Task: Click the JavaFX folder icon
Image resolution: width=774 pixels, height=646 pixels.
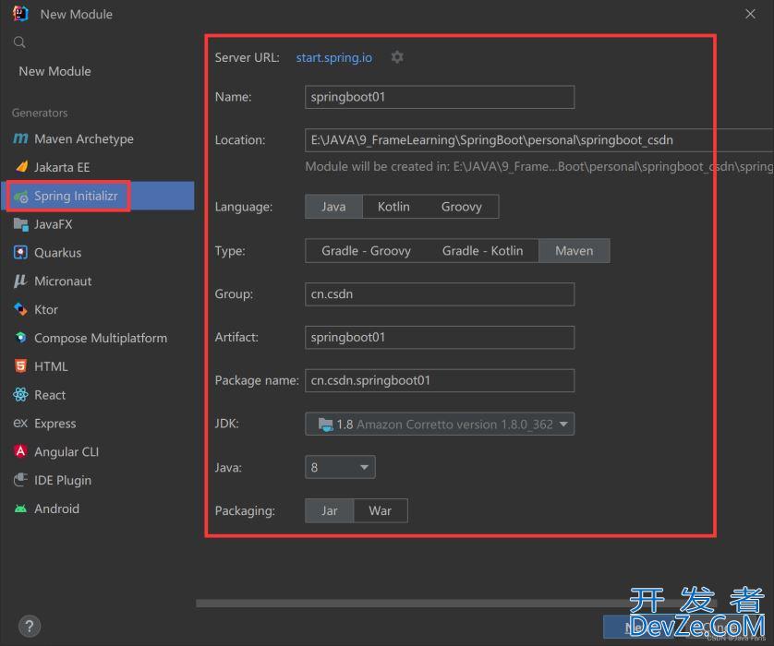Action: pyautogui.click(x=20, y=224)
